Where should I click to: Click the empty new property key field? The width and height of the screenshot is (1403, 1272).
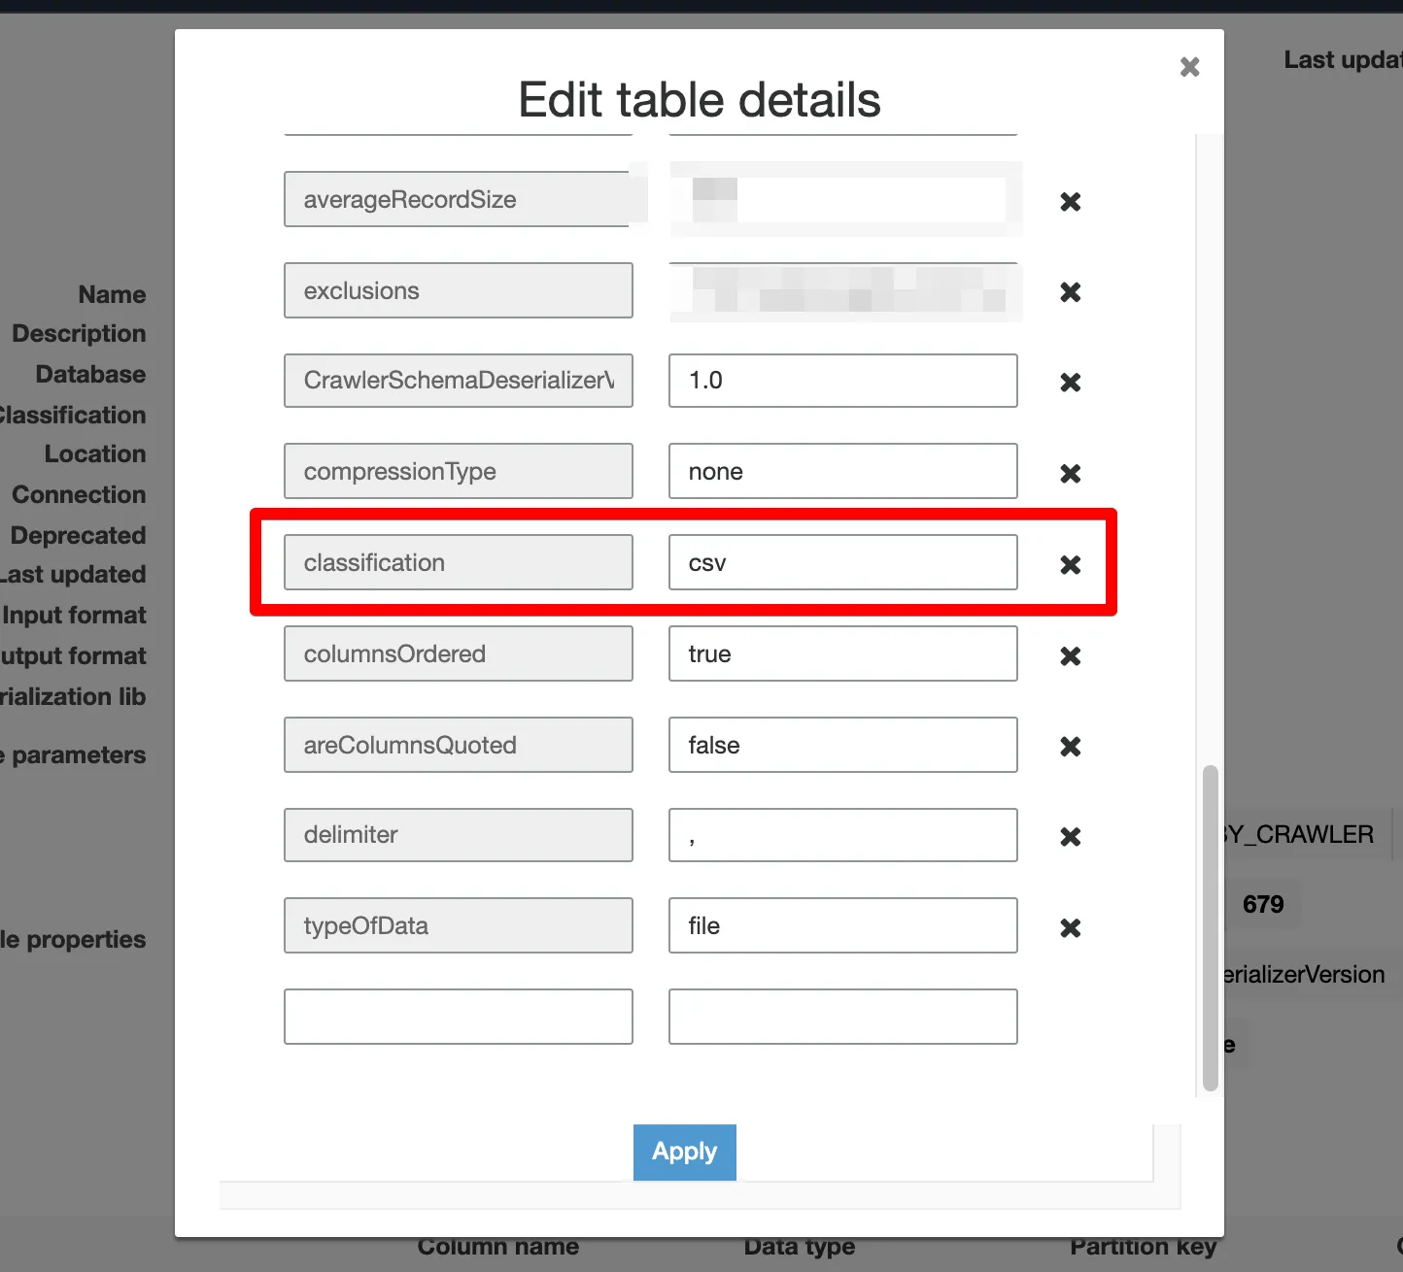pos(458,1017)
